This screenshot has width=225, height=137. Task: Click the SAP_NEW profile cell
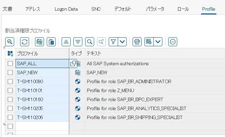point(42,72)
